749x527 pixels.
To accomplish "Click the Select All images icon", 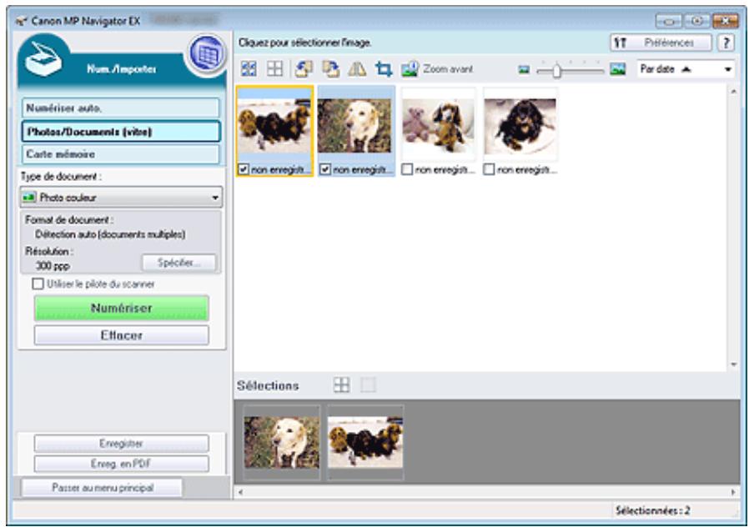I will click(249, 68).
